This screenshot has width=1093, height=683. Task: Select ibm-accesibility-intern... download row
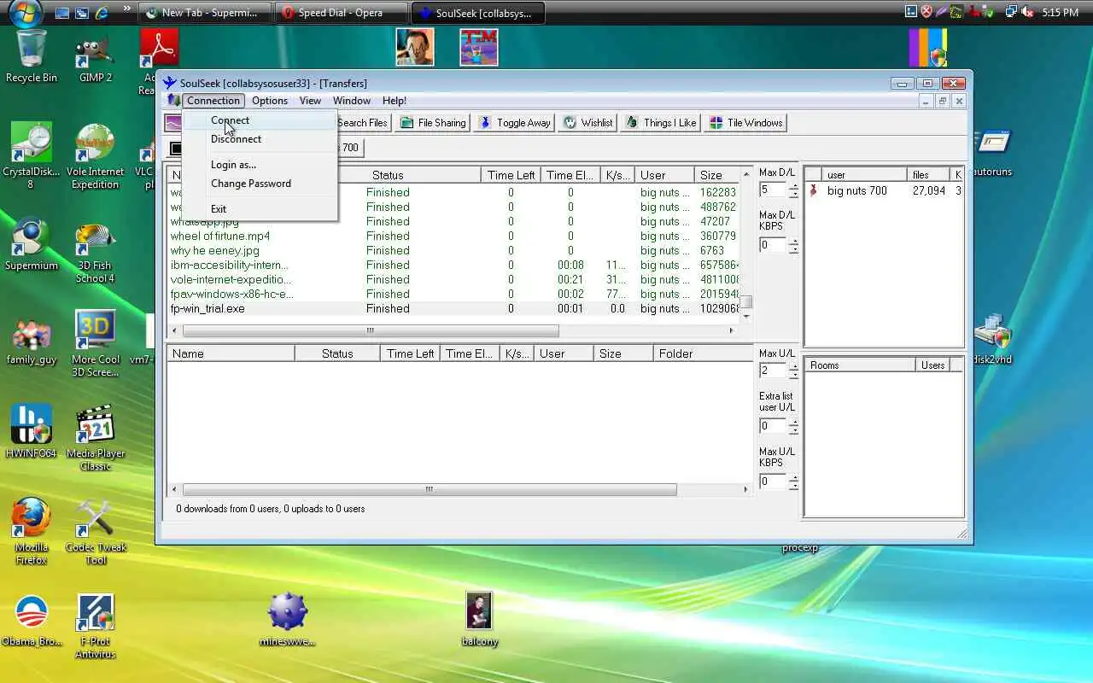(x=453, y=266)
